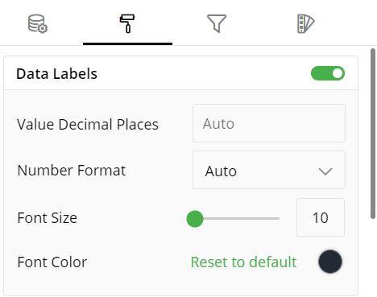Image resolution: width=377 pixels, height=297 pixels.
Task: Open the data settings database-gear tab
Action: (x=38, y=24)
